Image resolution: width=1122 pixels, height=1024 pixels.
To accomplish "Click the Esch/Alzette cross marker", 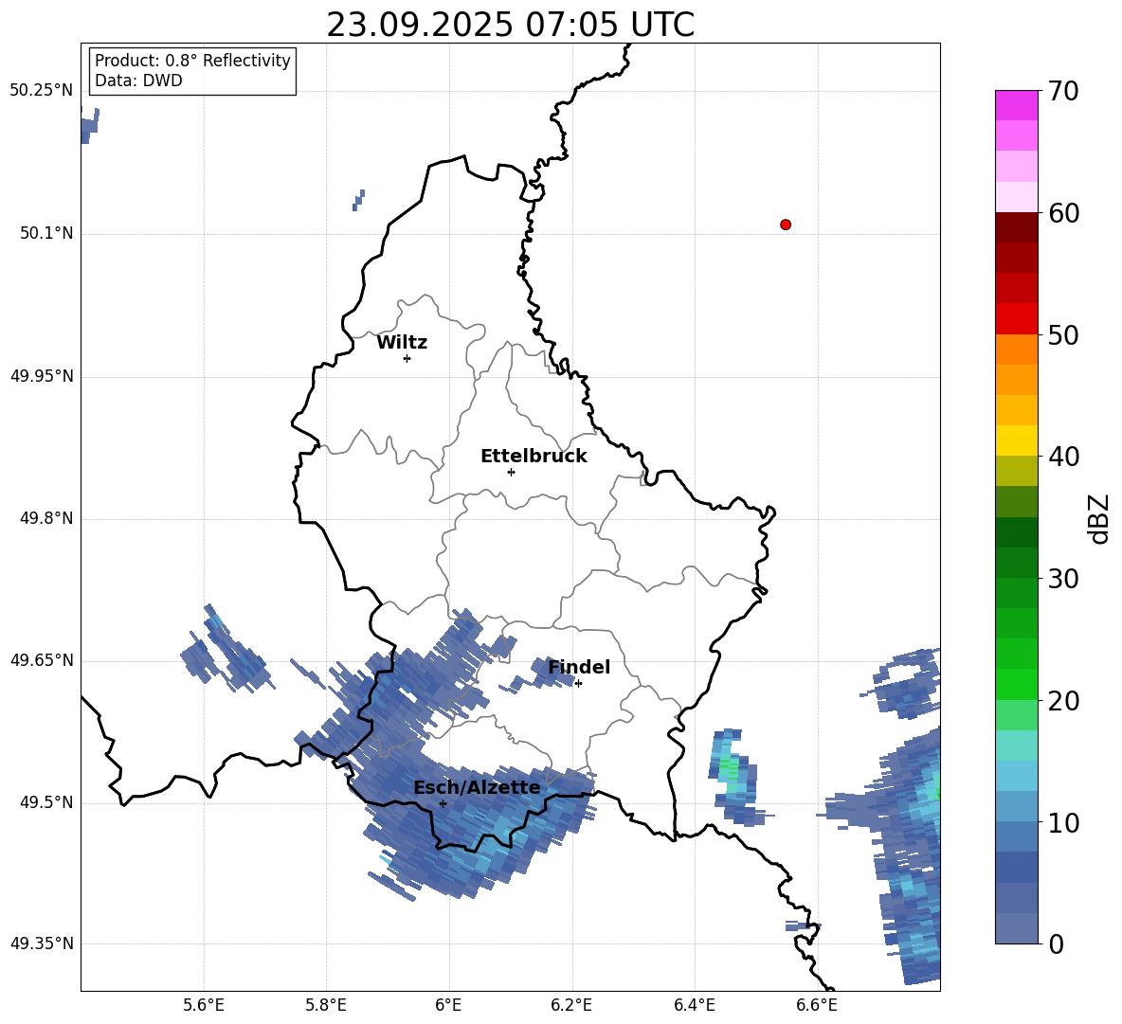I will click(x=443, y=803).
